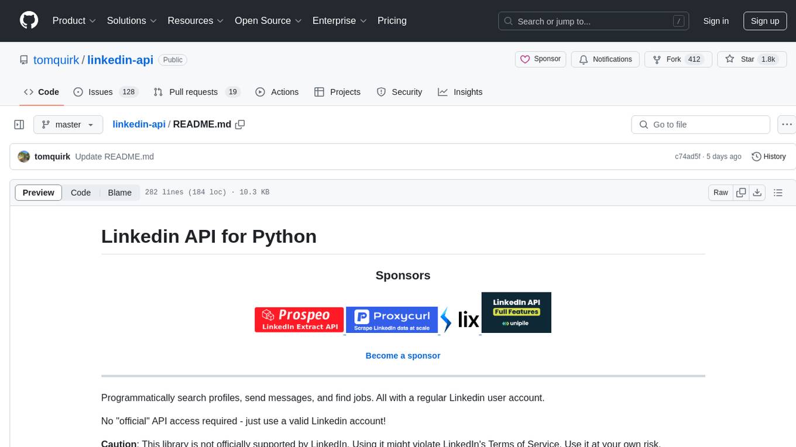Switch to the Pull requests tab

point(197,92)
